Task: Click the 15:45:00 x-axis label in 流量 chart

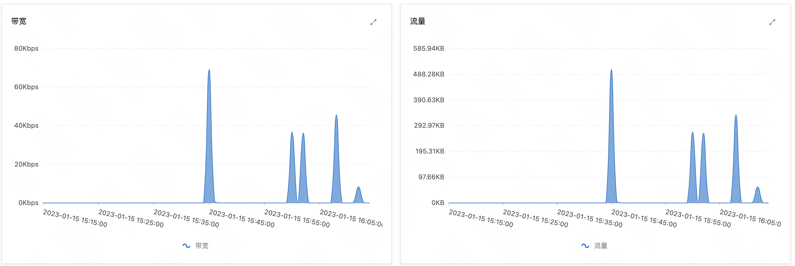Action: click(644, 218)
